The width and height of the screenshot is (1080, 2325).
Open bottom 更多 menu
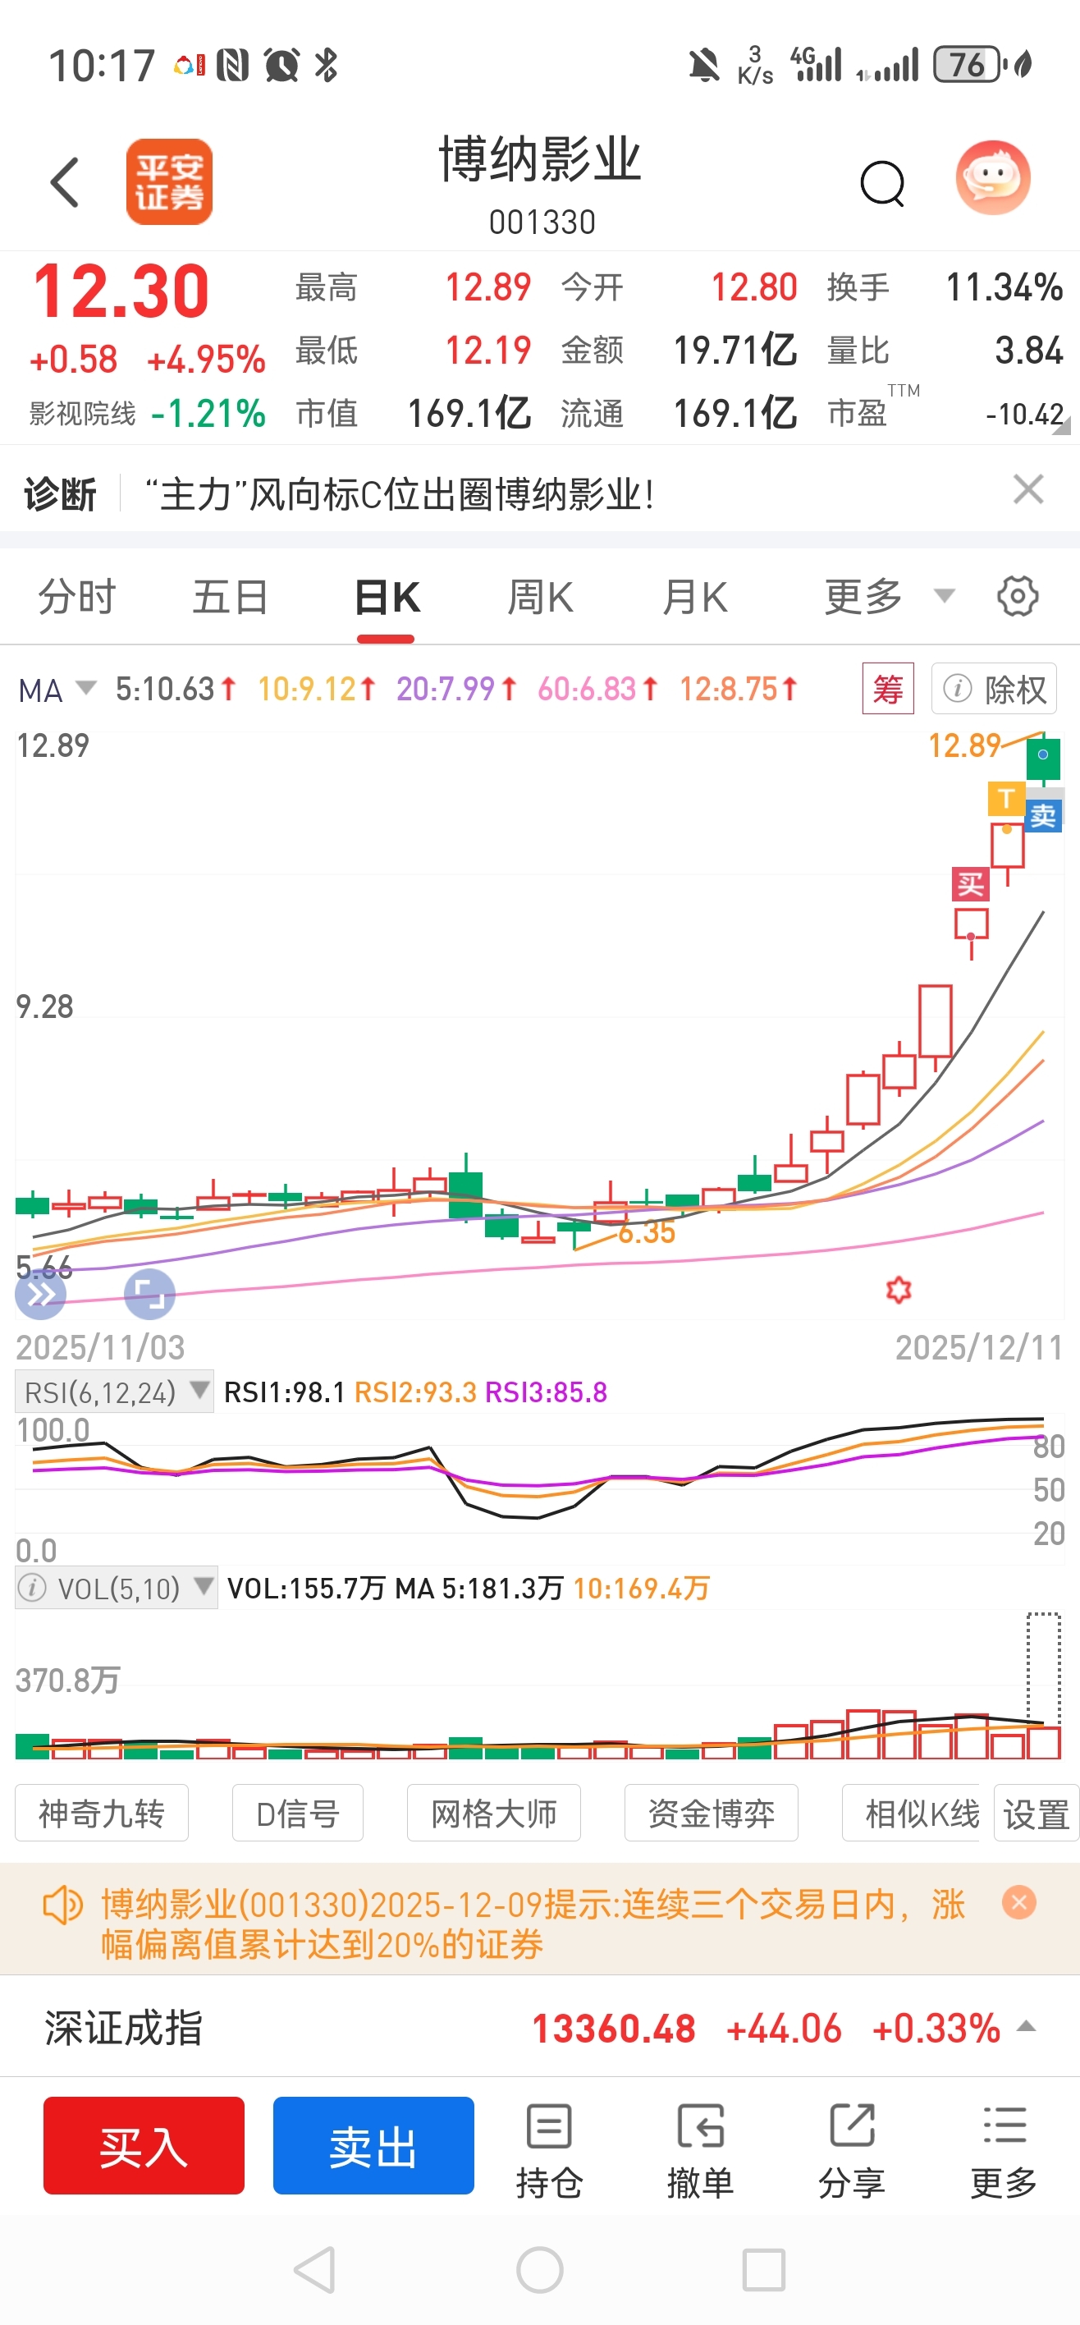[x=1004, y=2152]
